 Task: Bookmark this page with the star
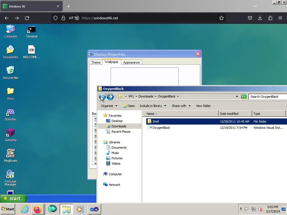(221, 18)
